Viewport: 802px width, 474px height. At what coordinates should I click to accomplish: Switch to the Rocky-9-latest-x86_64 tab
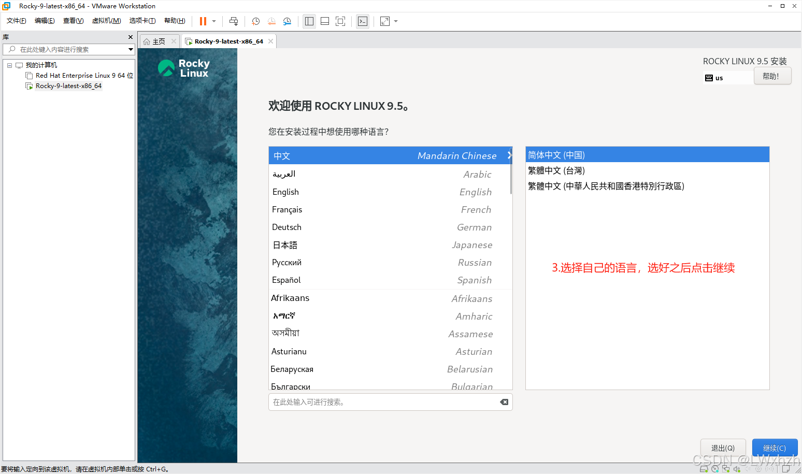point(228,41)
